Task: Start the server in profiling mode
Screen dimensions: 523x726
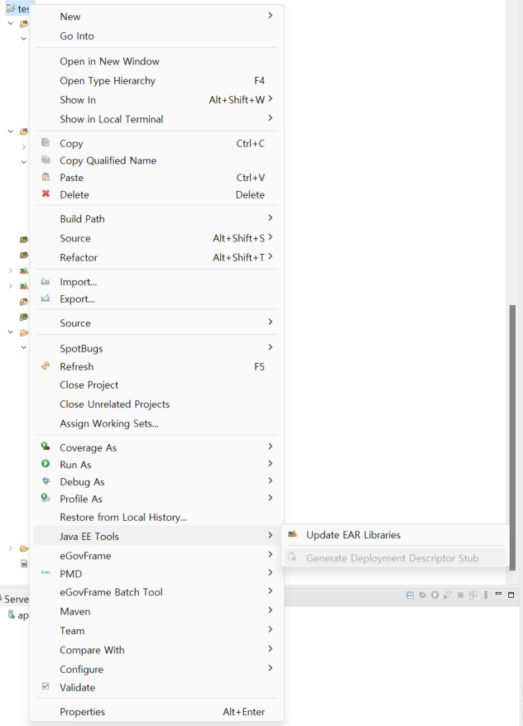Action: (x=447, y=594)
